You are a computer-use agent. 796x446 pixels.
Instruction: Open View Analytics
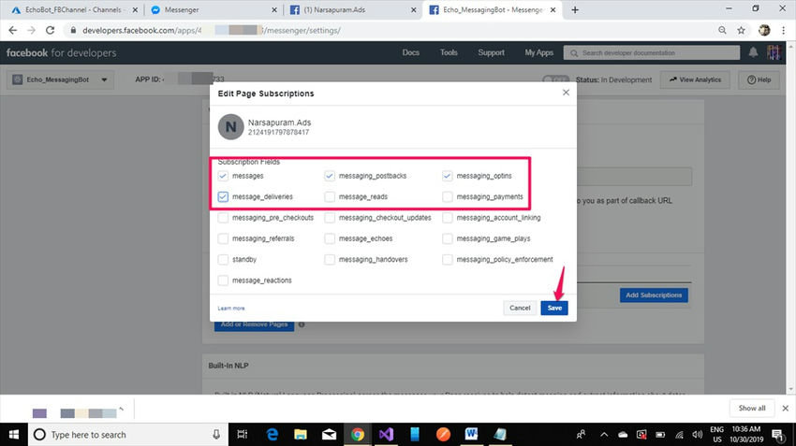(695, 79)
